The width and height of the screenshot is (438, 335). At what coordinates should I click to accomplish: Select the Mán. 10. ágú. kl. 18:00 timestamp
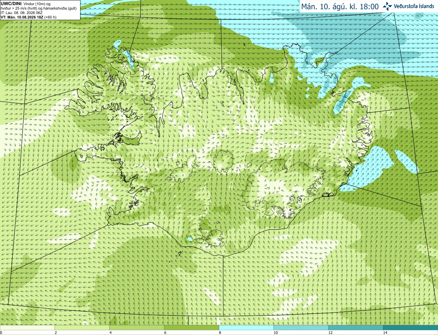pos(340,7)
